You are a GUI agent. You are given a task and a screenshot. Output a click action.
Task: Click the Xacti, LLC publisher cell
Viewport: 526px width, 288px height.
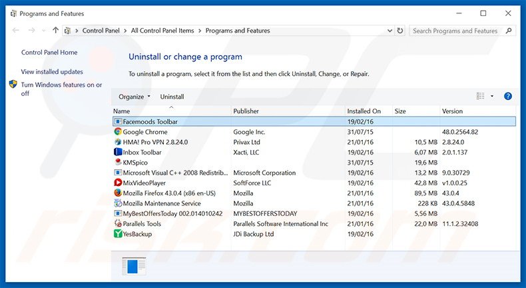pyautogui.click(x=246, y=152)
